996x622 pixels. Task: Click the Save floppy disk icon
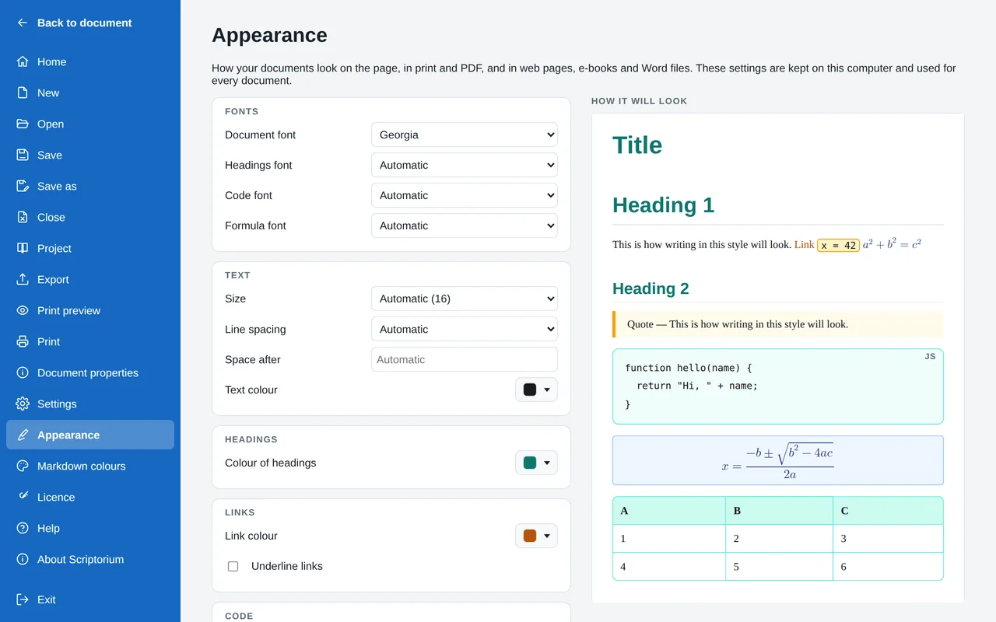click(23, 155)
